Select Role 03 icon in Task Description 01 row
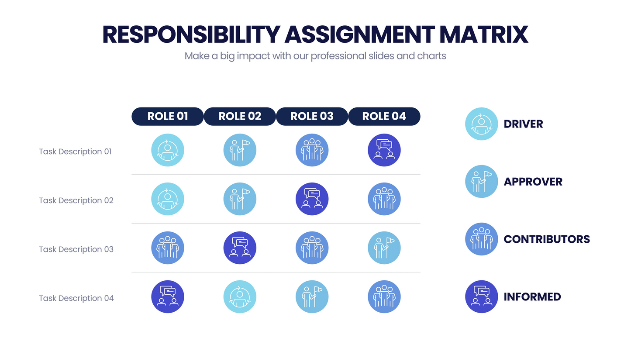 [x=312, y=150]
